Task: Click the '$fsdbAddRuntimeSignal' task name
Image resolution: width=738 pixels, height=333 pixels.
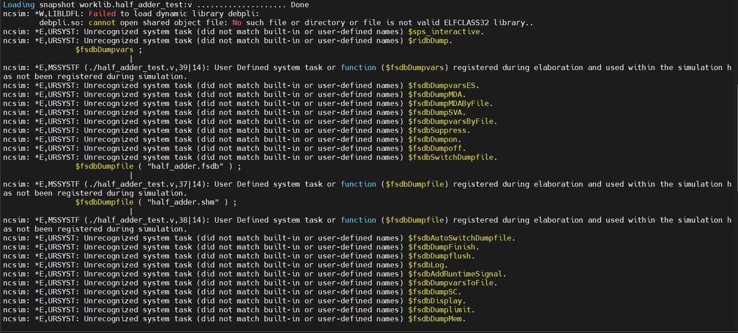Action: (454, 274)
